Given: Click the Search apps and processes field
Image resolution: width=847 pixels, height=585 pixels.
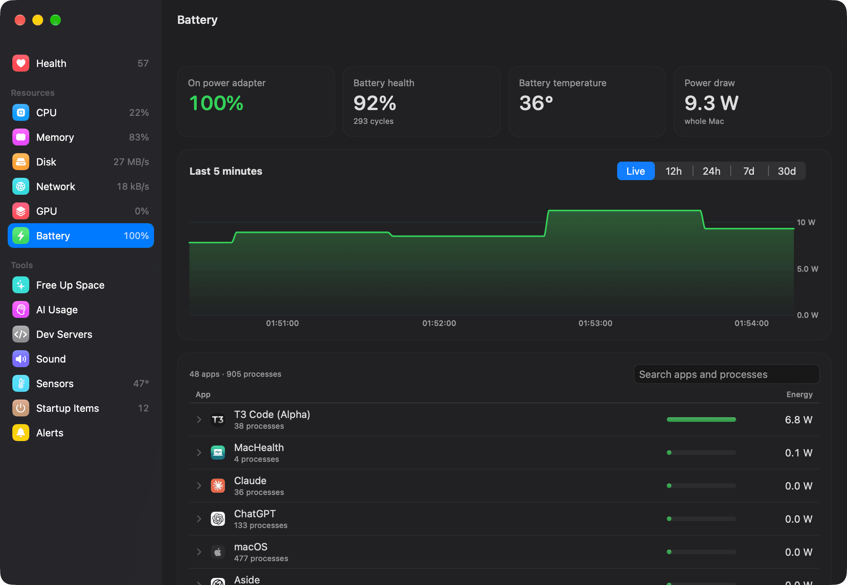Looking at the screenshot, I should [726, 374].
